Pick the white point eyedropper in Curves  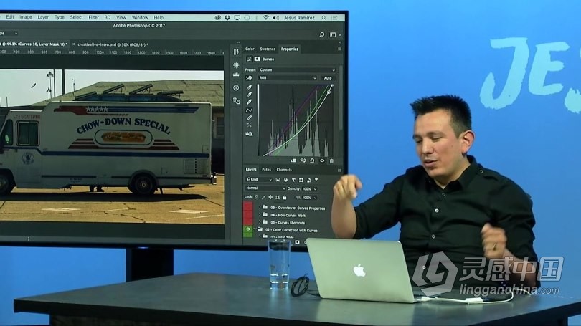coord(249,102)
